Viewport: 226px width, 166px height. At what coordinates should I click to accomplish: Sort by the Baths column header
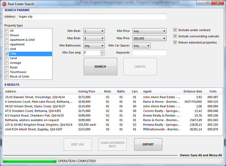coord(121,92)
